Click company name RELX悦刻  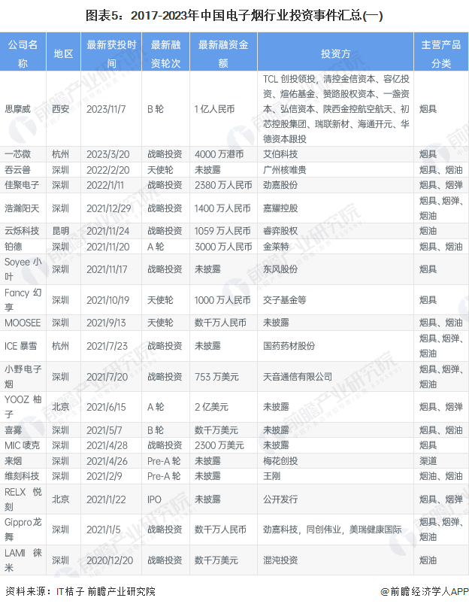coord(23,499)
